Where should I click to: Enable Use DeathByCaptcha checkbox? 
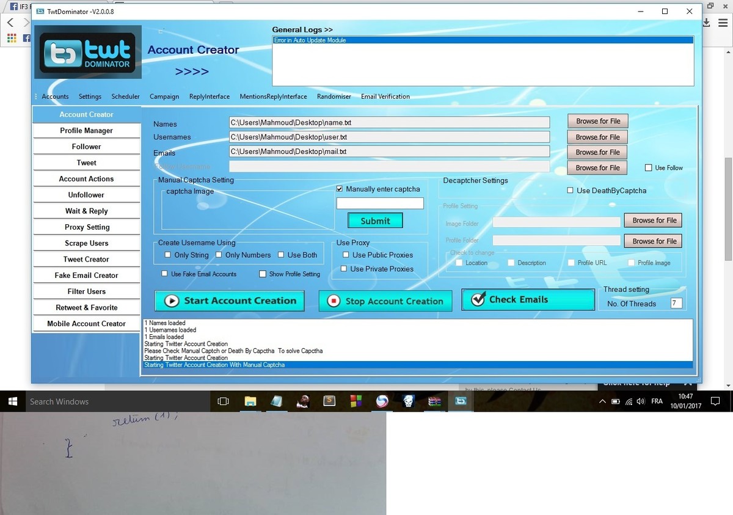[x=571, y=191]
